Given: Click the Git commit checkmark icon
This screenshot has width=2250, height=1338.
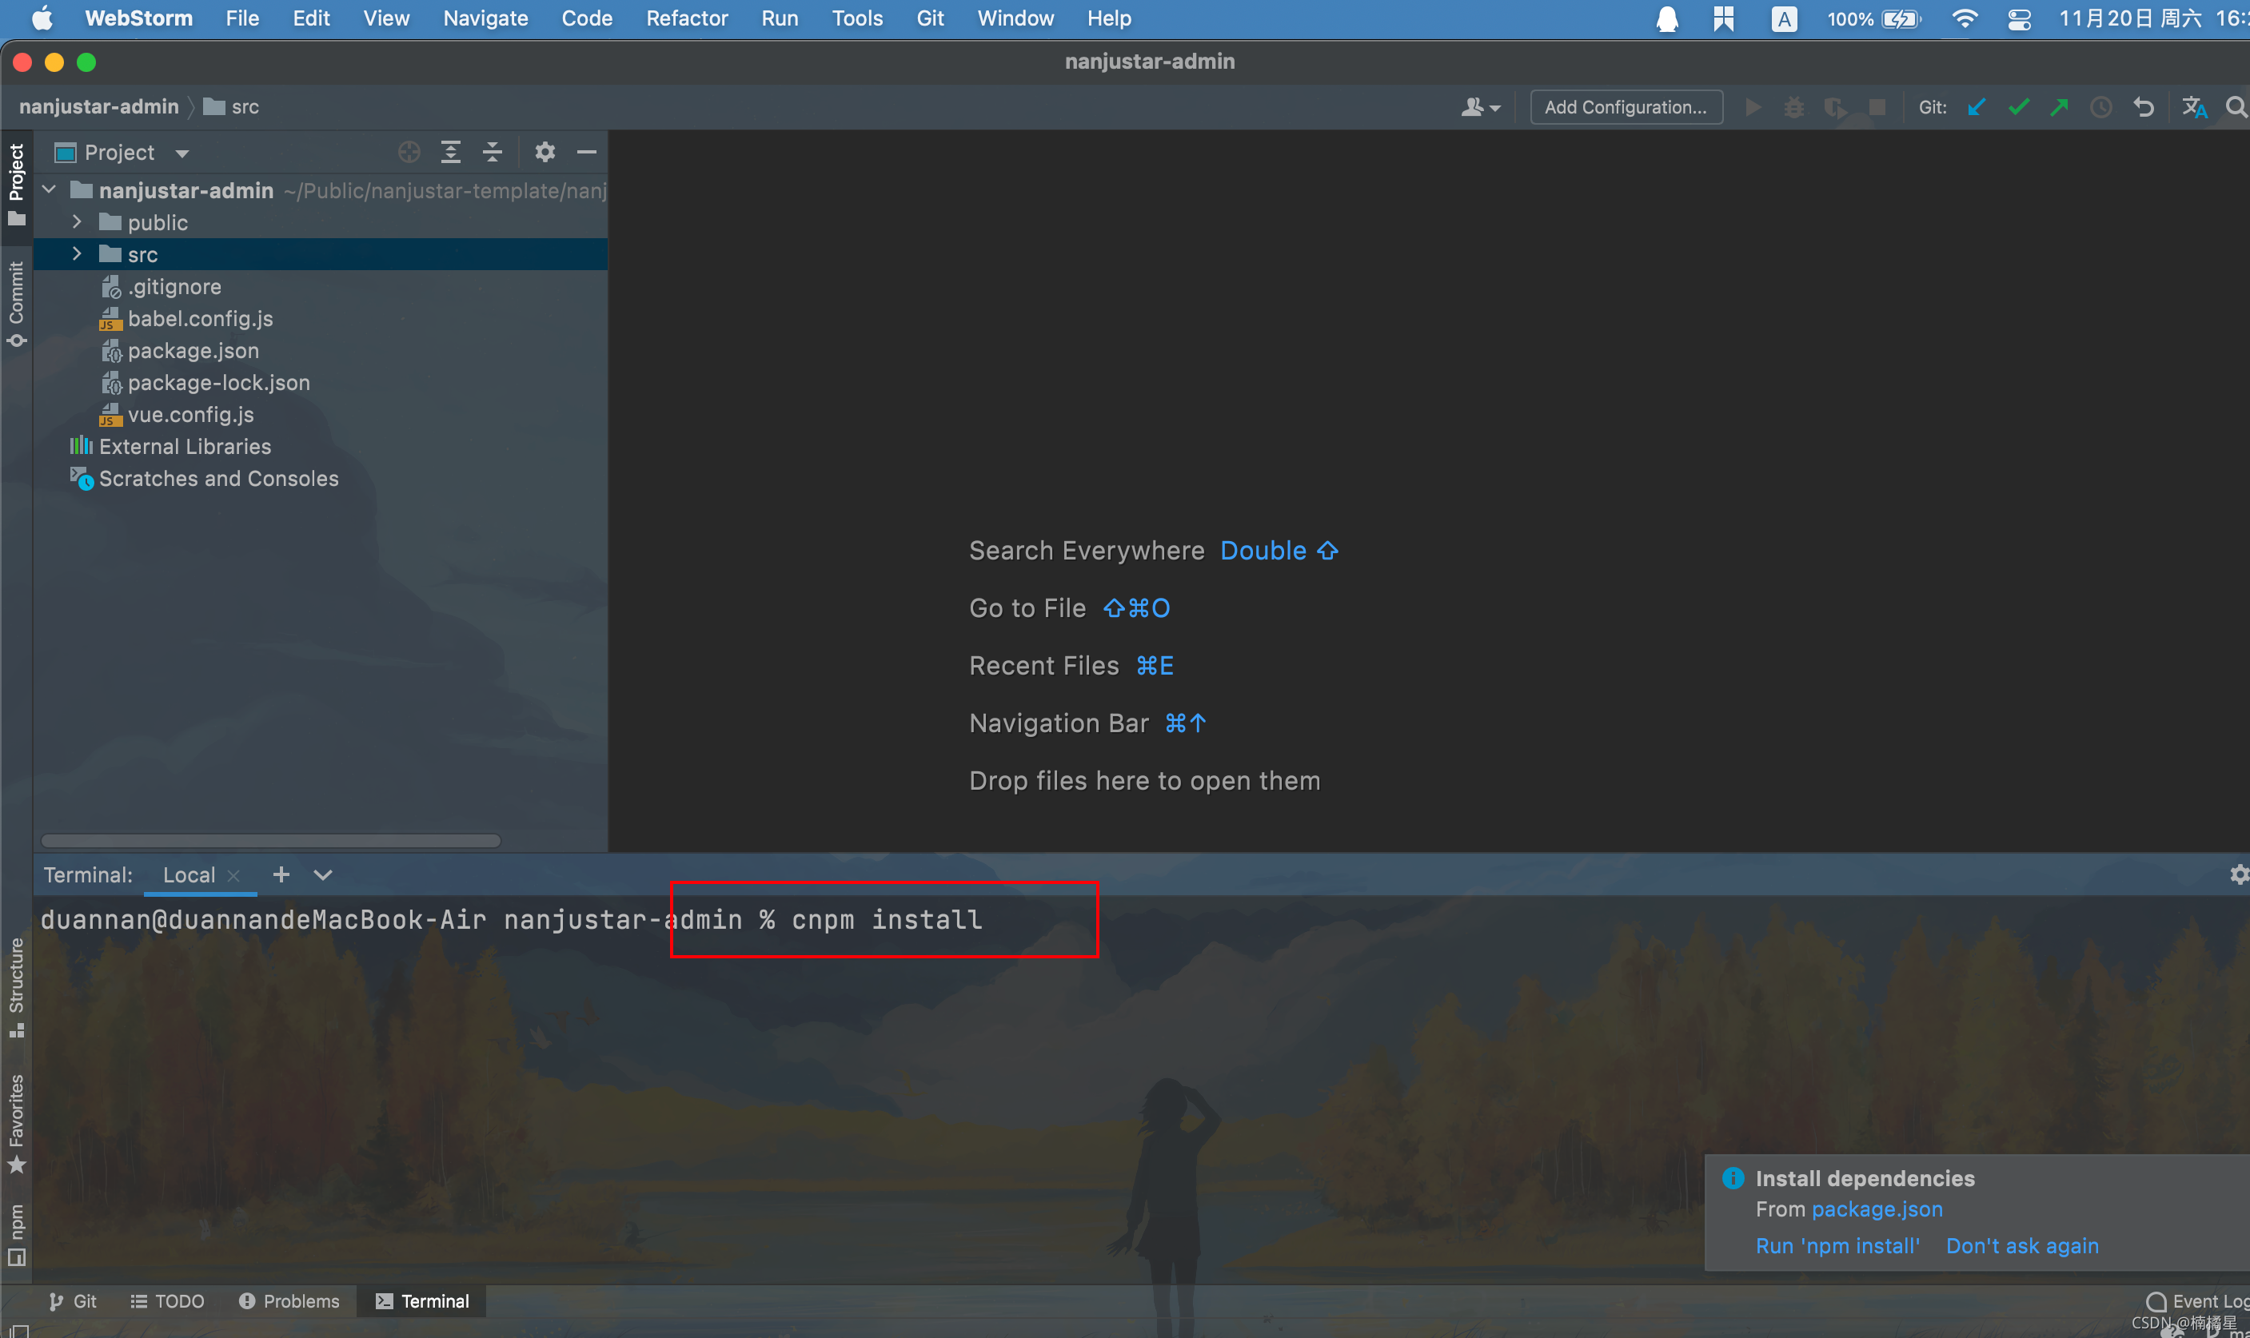Looking at the screenshot, I should [x=2018, y=107].
